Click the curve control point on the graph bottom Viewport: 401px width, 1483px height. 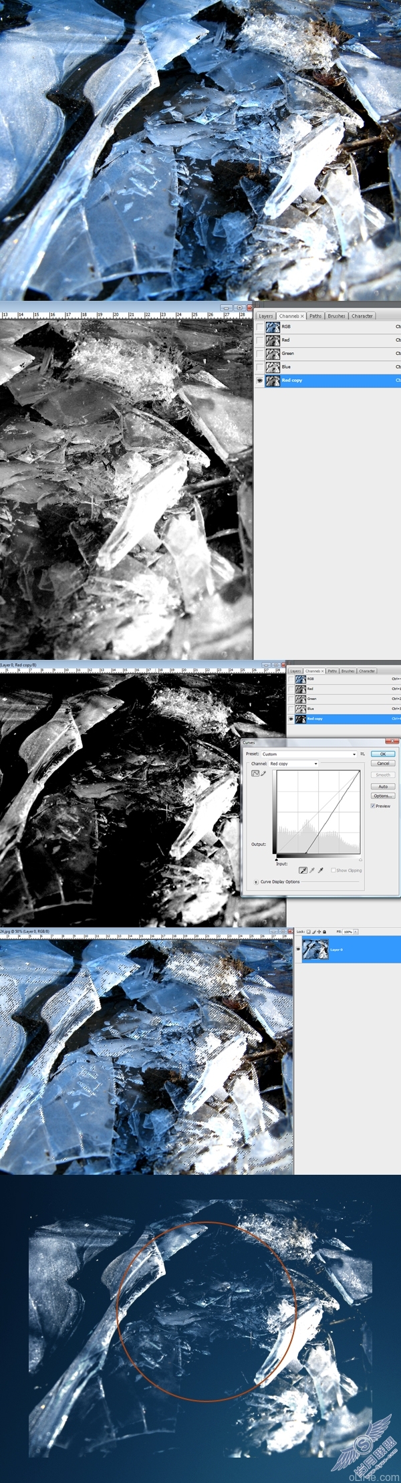click(306, 853)
